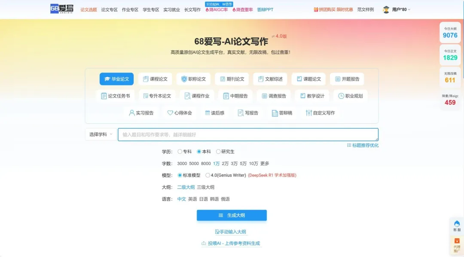The width and height of the screenshot is (464, 257).
Task: Expand 更多 word count options
Action: click(265, 164)
